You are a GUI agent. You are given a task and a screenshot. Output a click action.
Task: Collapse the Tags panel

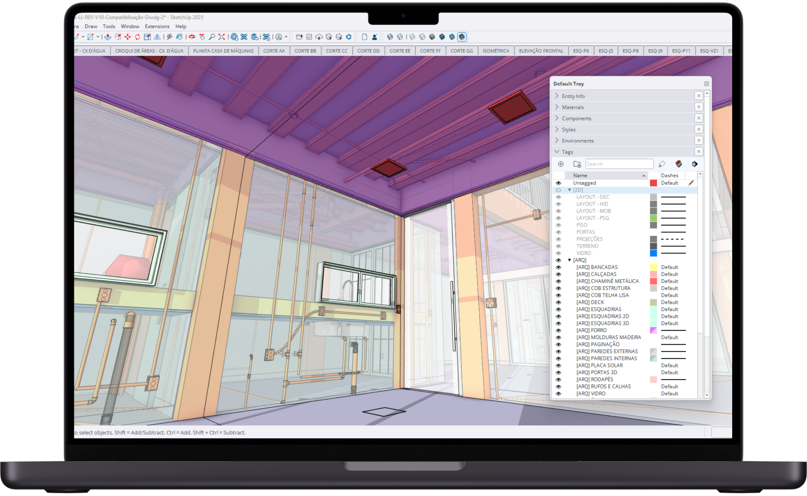click(557, 152)
